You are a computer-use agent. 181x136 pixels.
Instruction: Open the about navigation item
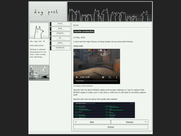coord(60,43)
